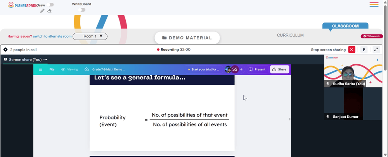Open the CURRICULUM tab
Viewport: 388px width, 157px height.
pos(290,35)
